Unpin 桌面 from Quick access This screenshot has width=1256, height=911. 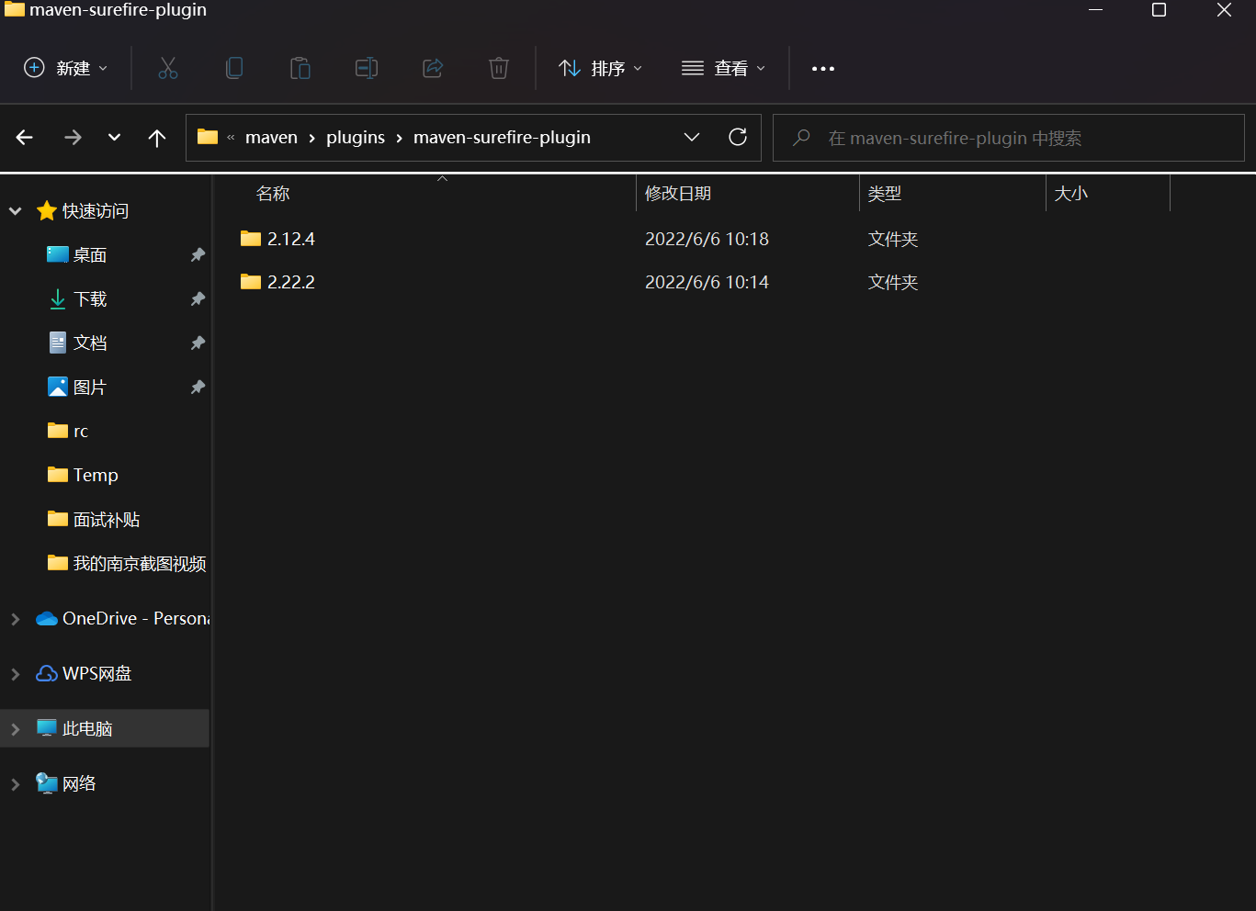(198, 254)
